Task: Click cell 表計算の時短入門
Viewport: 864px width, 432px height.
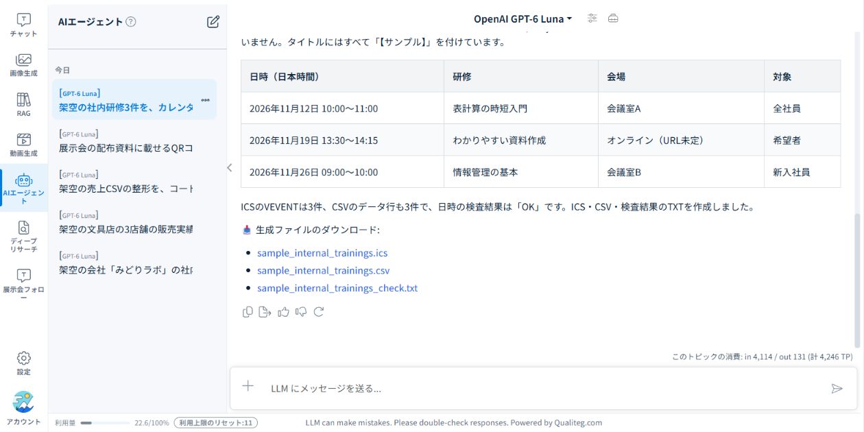Action: [x=521, y=108]
